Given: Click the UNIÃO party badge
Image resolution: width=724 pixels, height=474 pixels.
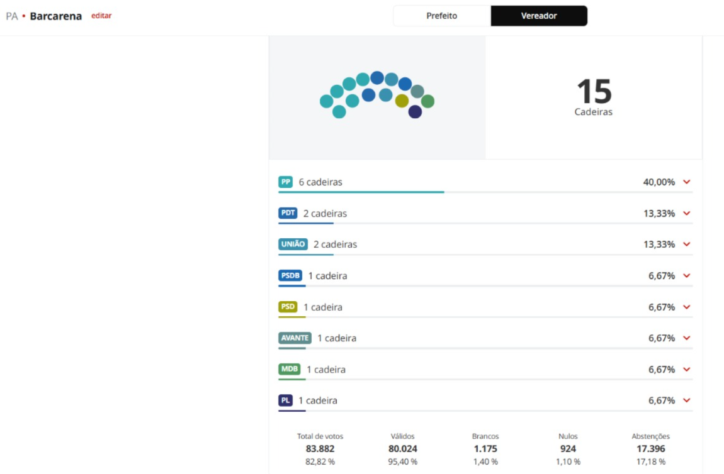Looking at the screenshot, I should coord(293,244).
